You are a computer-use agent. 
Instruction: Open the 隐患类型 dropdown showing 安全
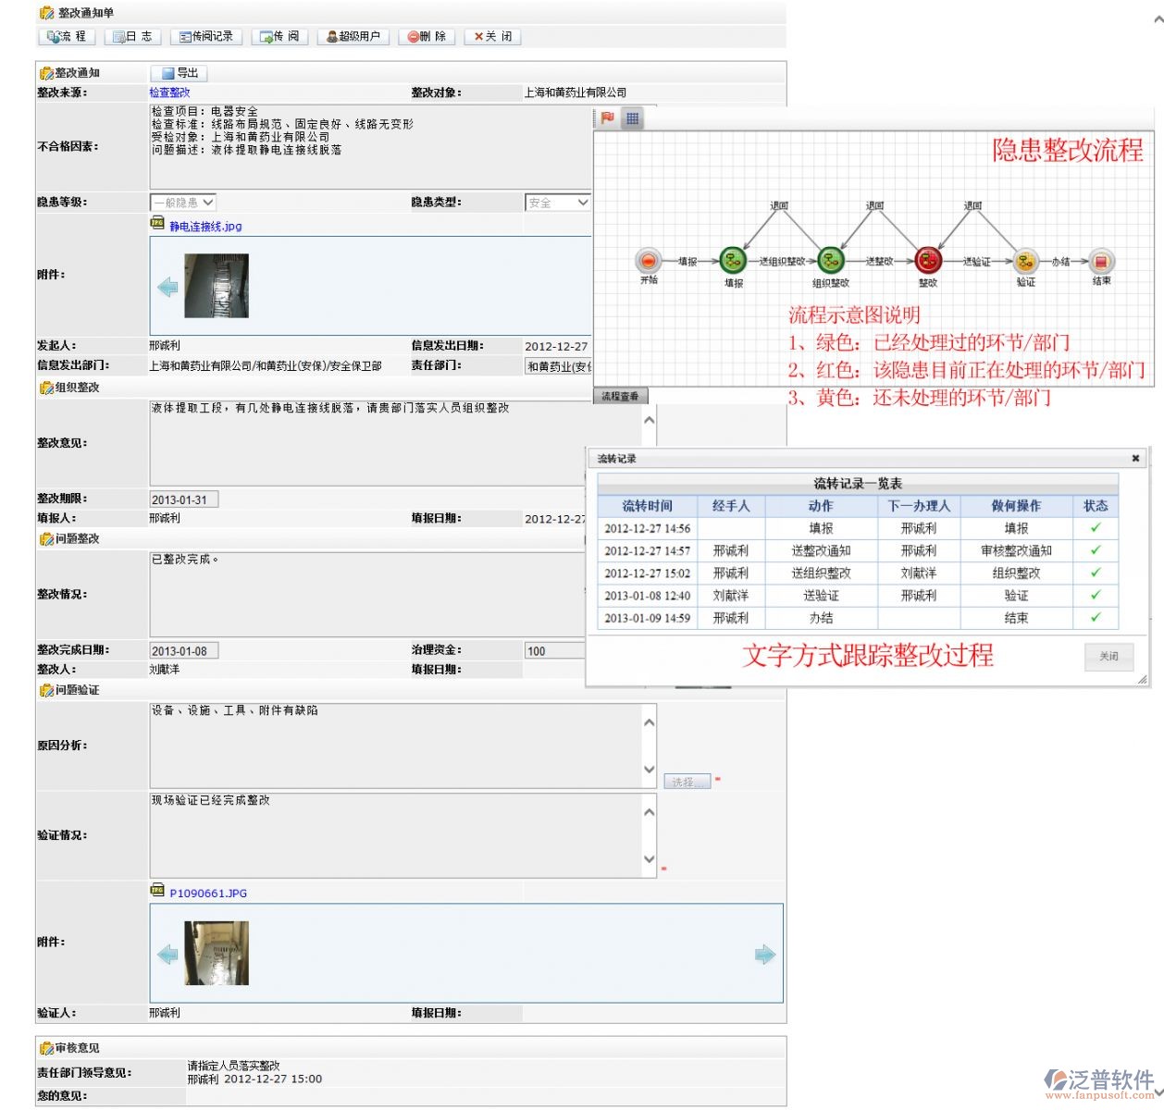click(558, 203)
